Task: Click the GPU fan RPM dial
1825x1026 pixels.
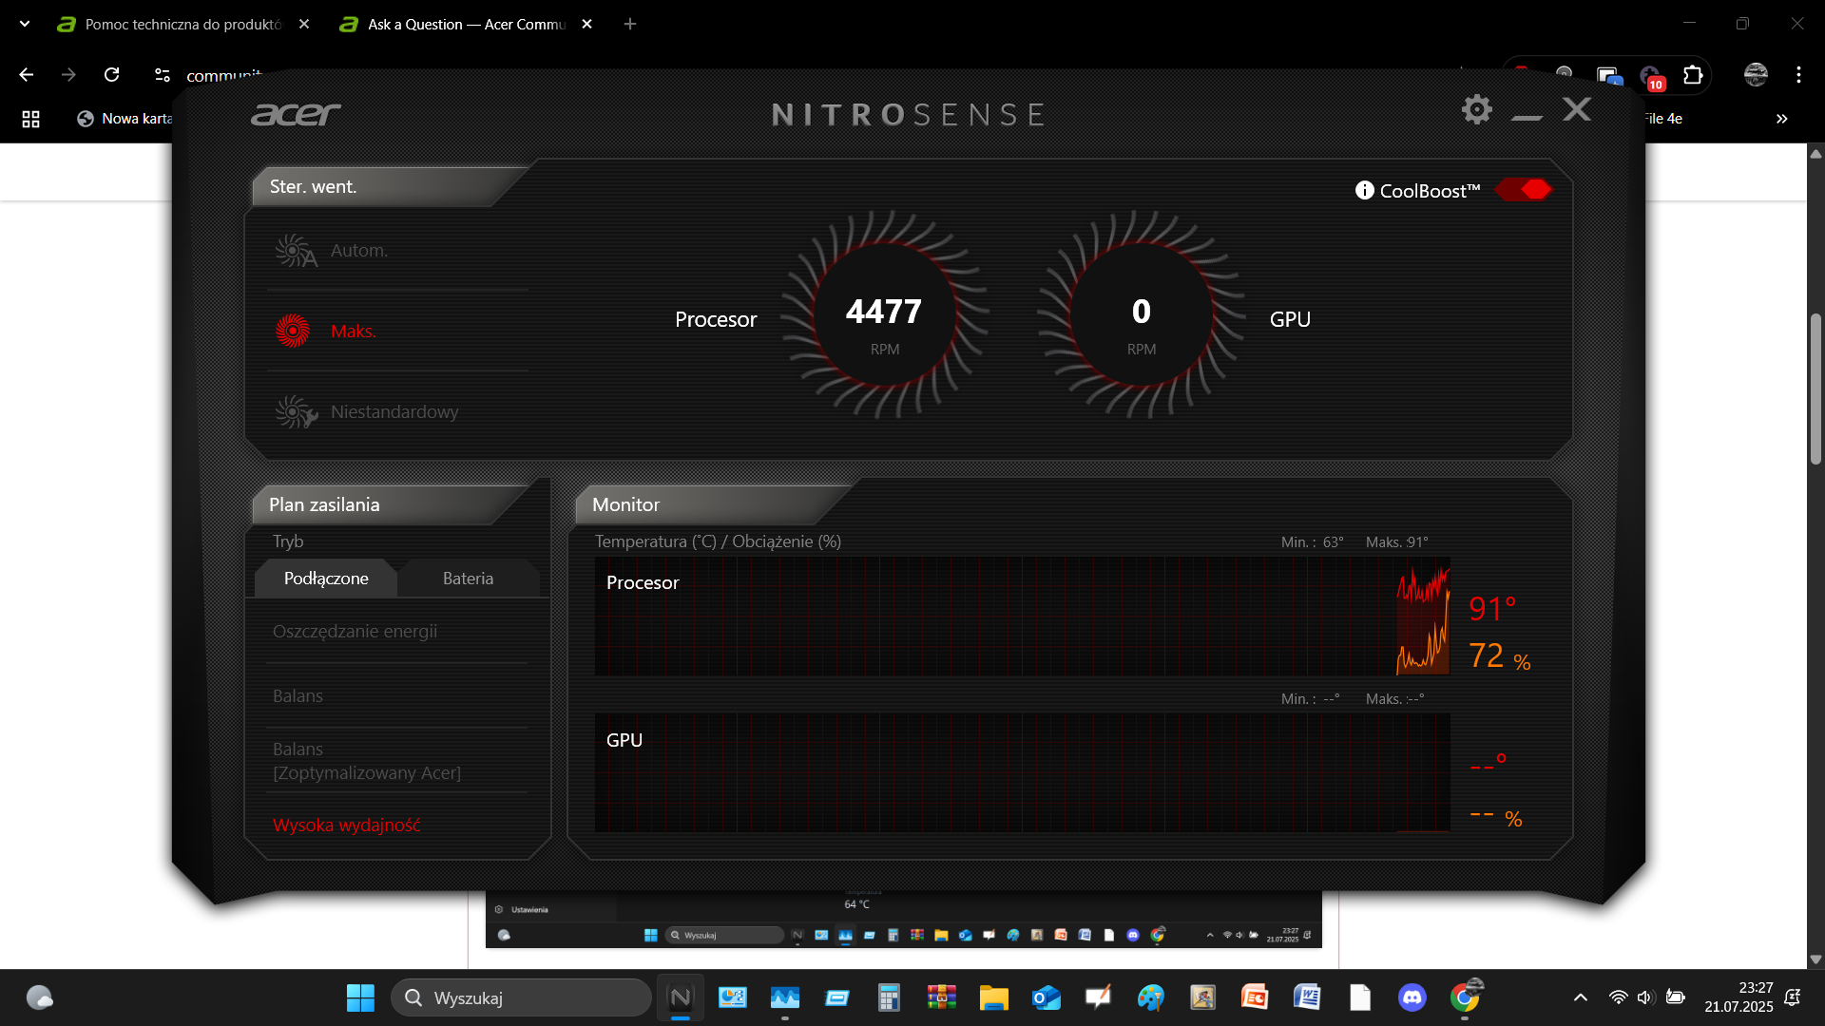Action: [1141, 316]
